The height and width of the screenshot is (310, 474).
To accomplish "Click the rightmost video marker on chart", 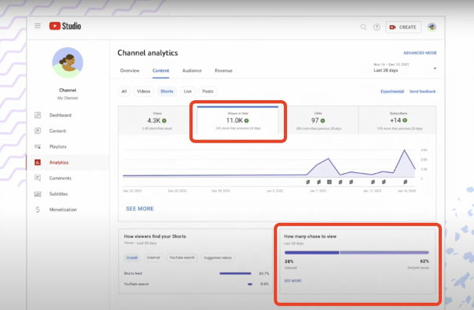I will (405, 182).
